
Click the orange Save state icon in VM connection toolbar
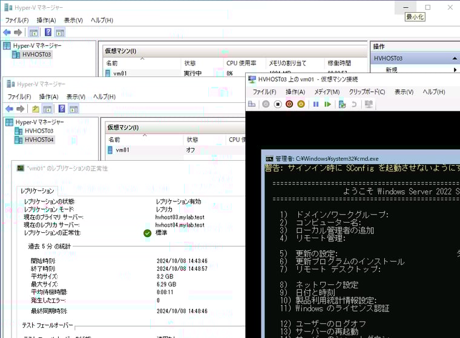pos(301,104)
